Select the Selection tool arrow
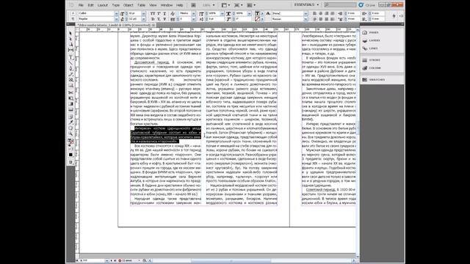Image resolution: width=470 pixels, height=264 pixels. [x=70, y=33]
